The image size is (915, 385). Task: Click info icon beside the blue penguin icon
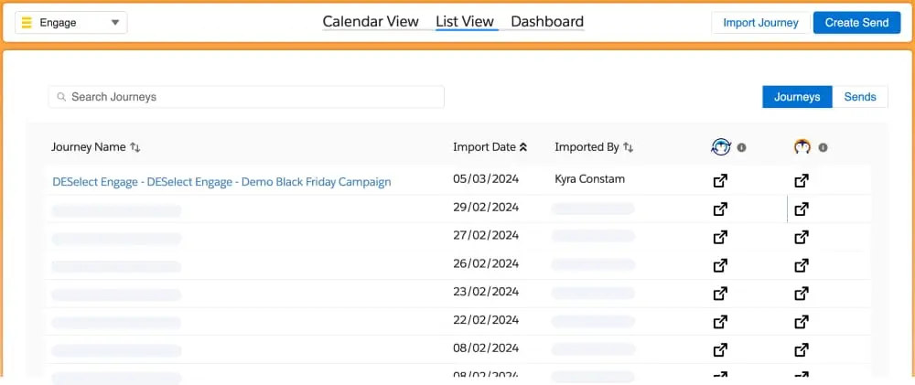point(742,147)
